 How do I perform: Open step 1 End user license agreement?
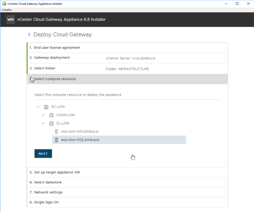pos(127,48)
